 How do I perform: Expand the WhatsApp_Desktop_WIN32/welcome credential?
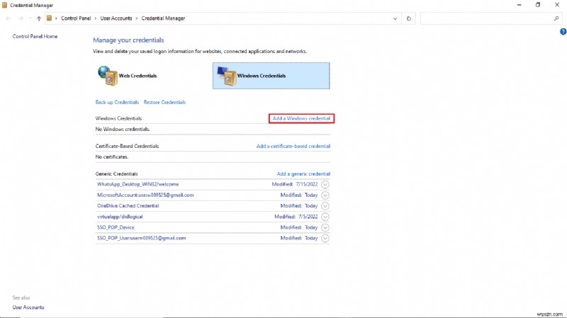tap(325, 184)
